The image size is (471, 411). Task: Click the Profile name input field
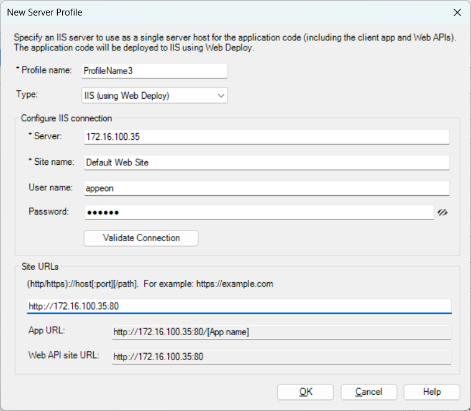coord(154,71)
